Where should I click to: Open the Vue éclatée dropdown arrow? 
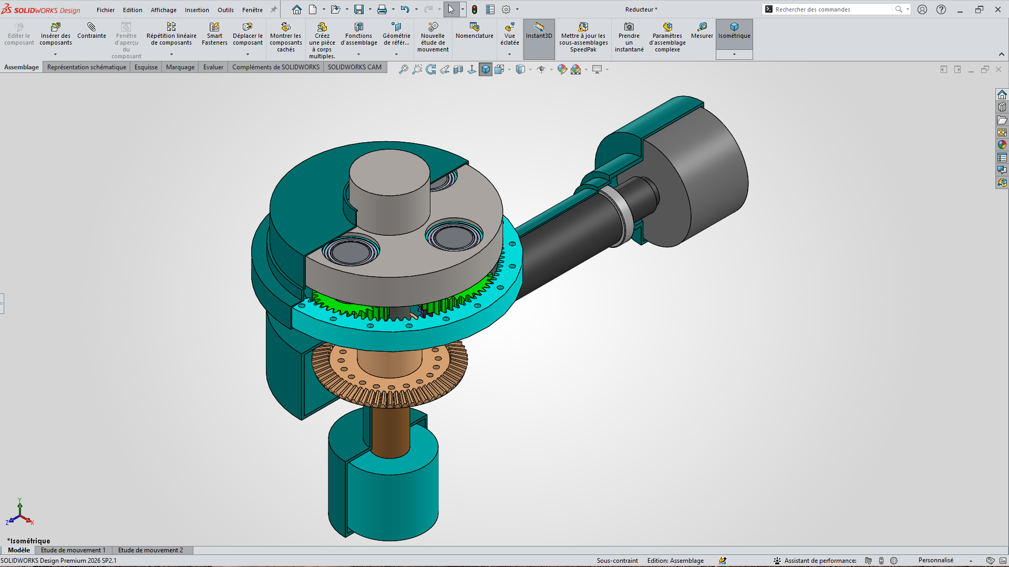click(x=509, y=55)
